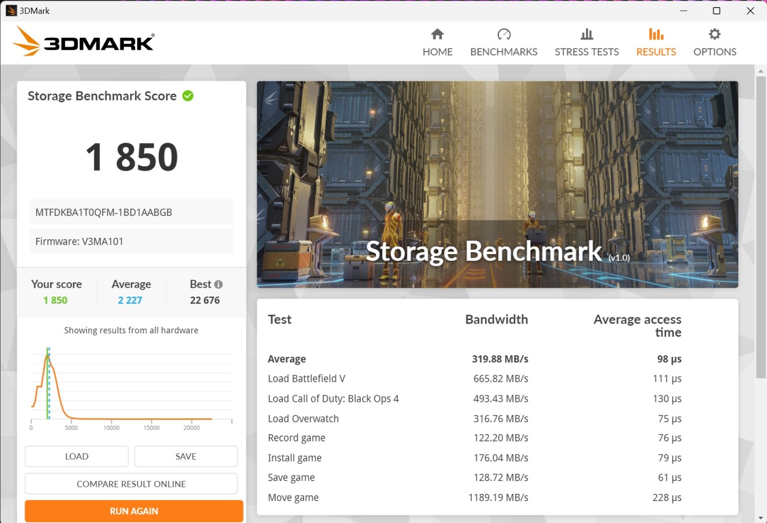
Task: Click the vertical scrollbar thumb
Action: (761, 228)
